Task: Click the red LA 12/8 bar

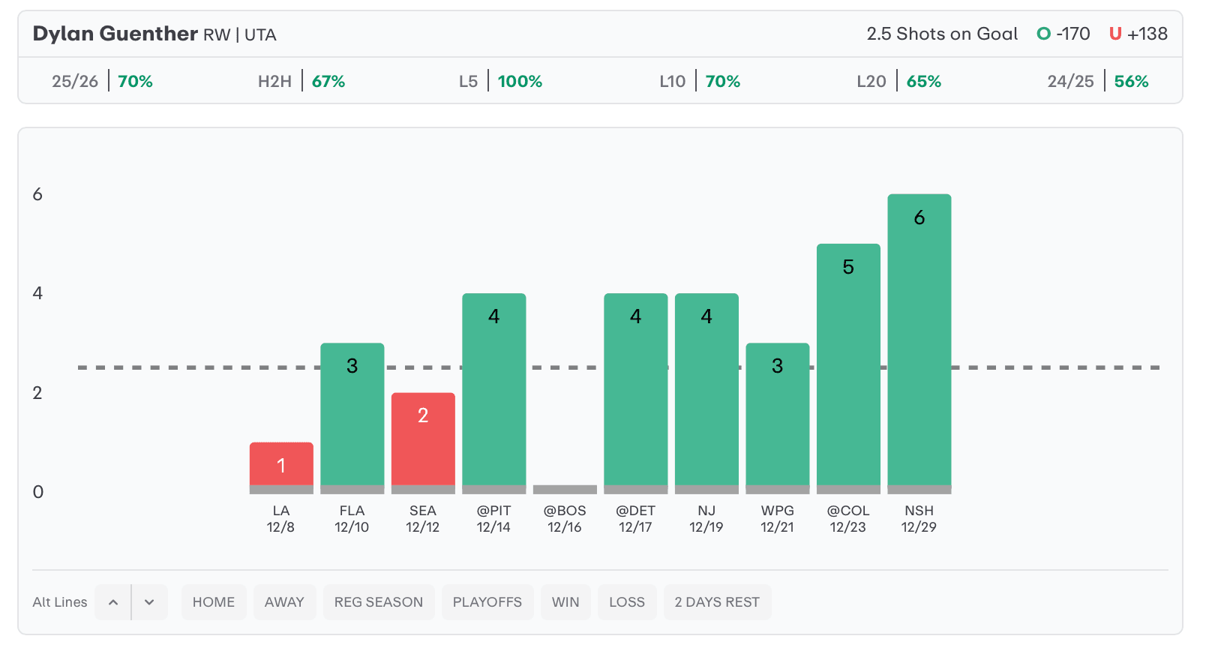Action: click(x=281, y=465)
